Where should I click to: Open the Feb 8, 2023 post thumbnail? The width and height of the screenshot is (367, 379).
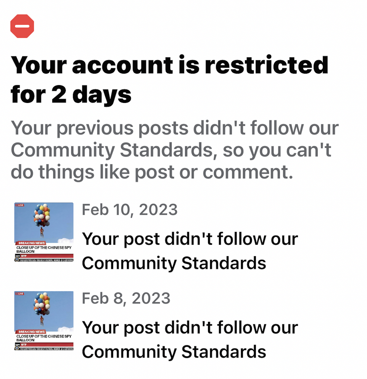pyautogui.click(x=44, y=321)
